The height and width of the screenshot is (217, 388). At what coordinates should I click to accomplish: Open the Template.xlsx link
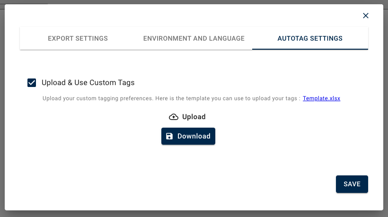[x=322, y=98]
